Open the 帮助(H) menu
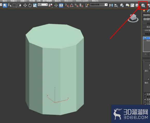 tap(95, 1)
